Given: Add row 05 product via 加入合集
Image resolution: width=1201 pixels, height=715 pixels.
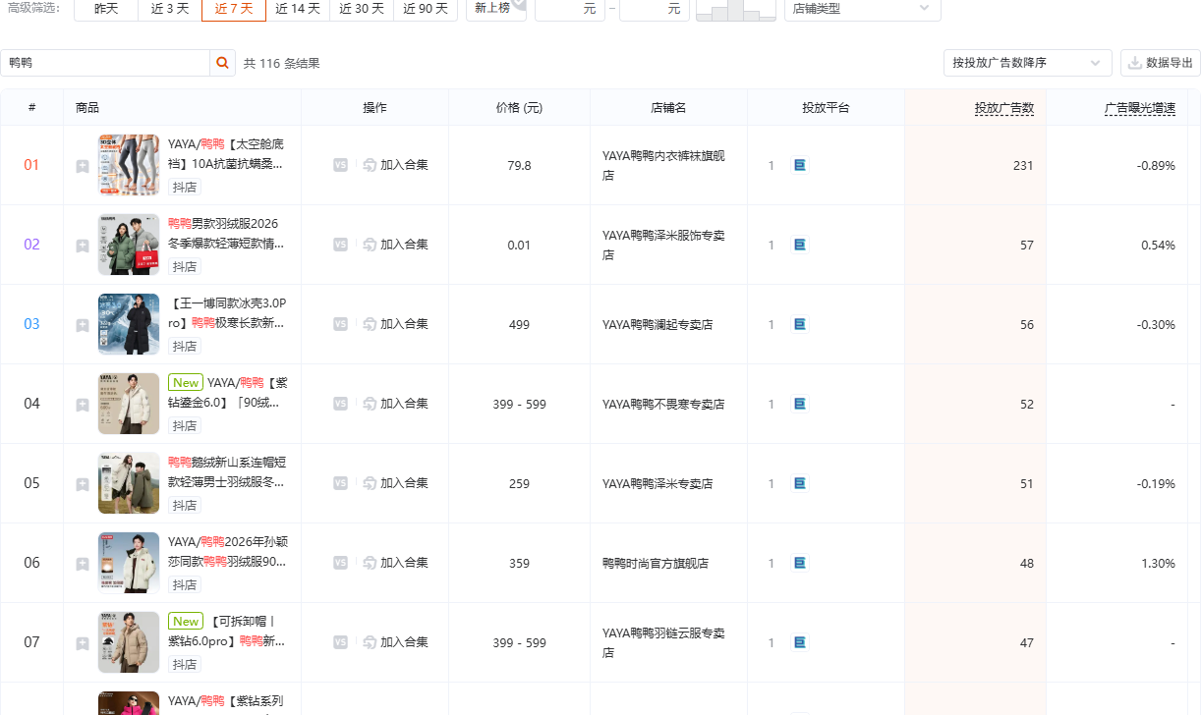Looking at the screenshot, I should (x=395, y=483).
